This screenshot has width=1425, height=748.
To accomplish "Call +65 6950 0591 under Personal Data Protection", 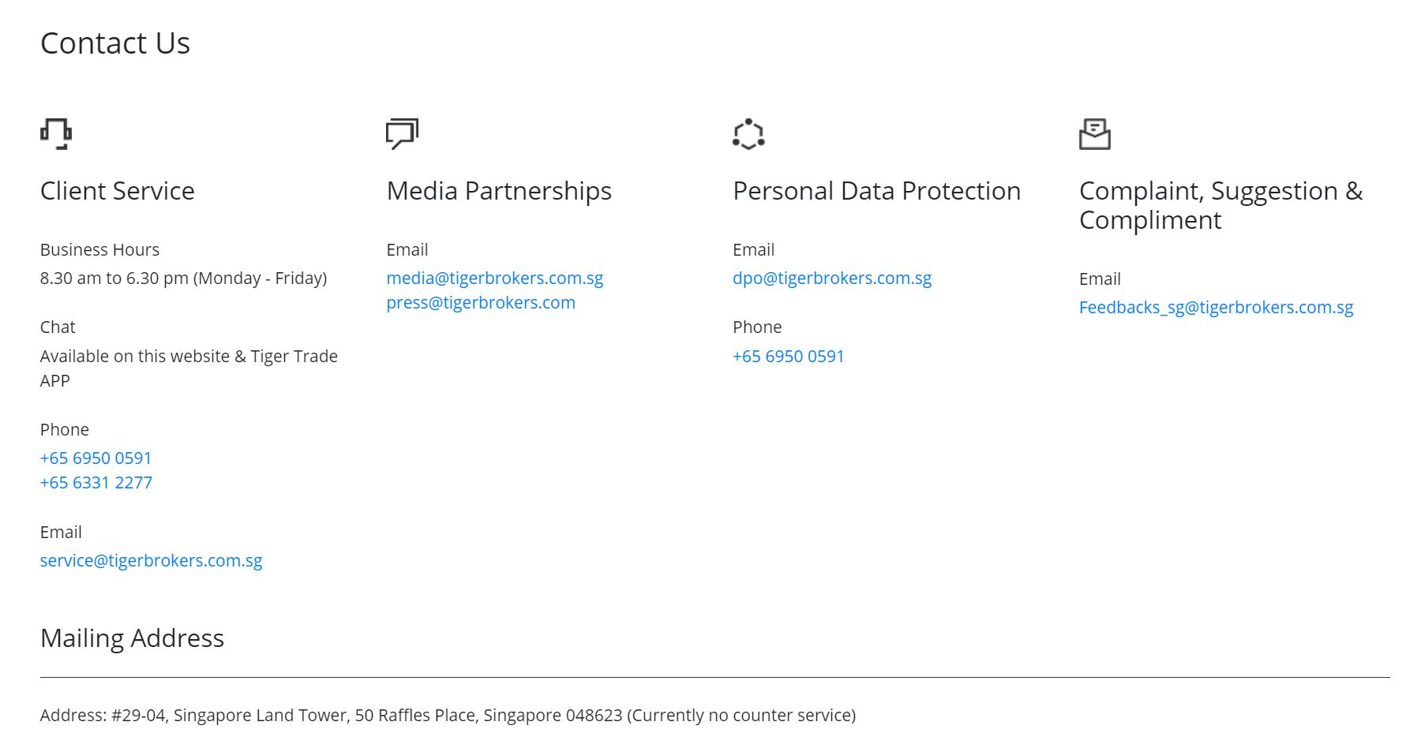I will point(789,357).
